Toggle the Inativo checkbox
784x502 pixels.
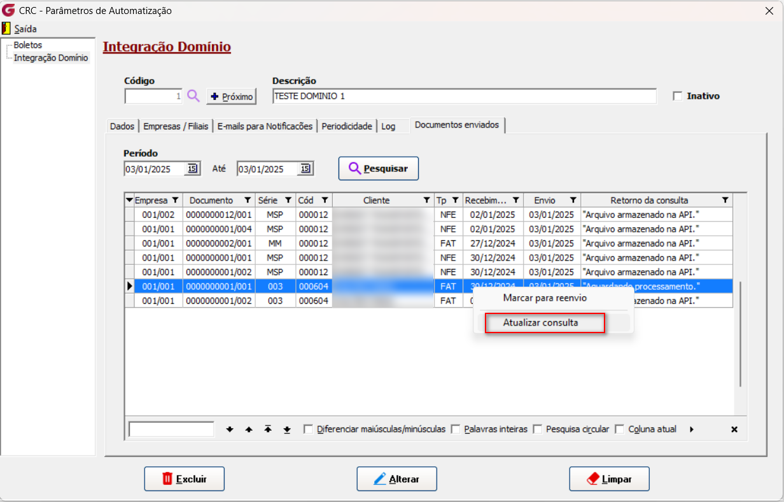click(x=678, y=96)
